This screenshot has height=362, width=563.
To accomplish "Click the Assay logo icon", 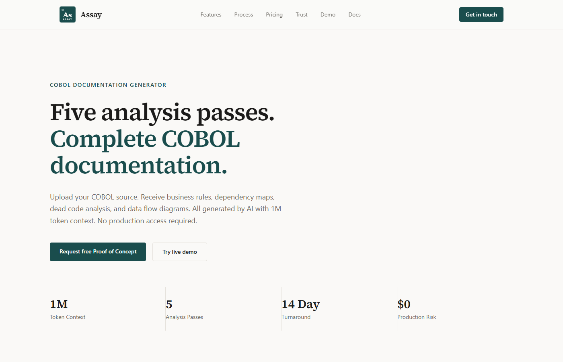I will coord(68,14).
